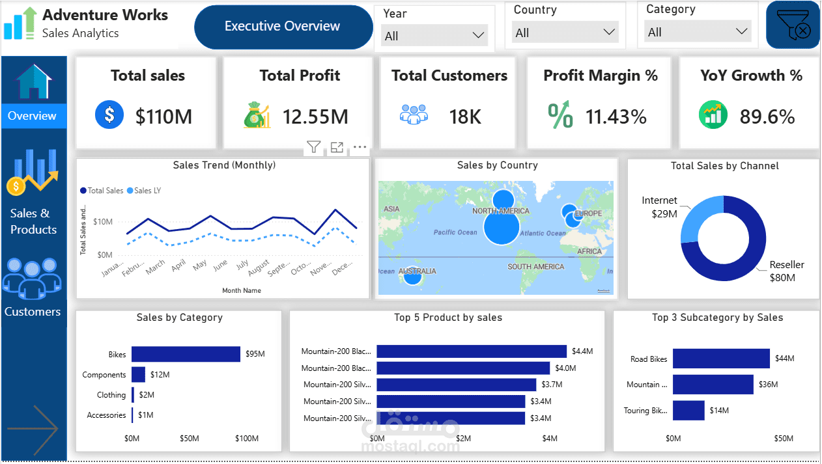Click the Total Sales by Channel title
The height and width of the screenshot is (464, 822).
[x=725, y=166]
